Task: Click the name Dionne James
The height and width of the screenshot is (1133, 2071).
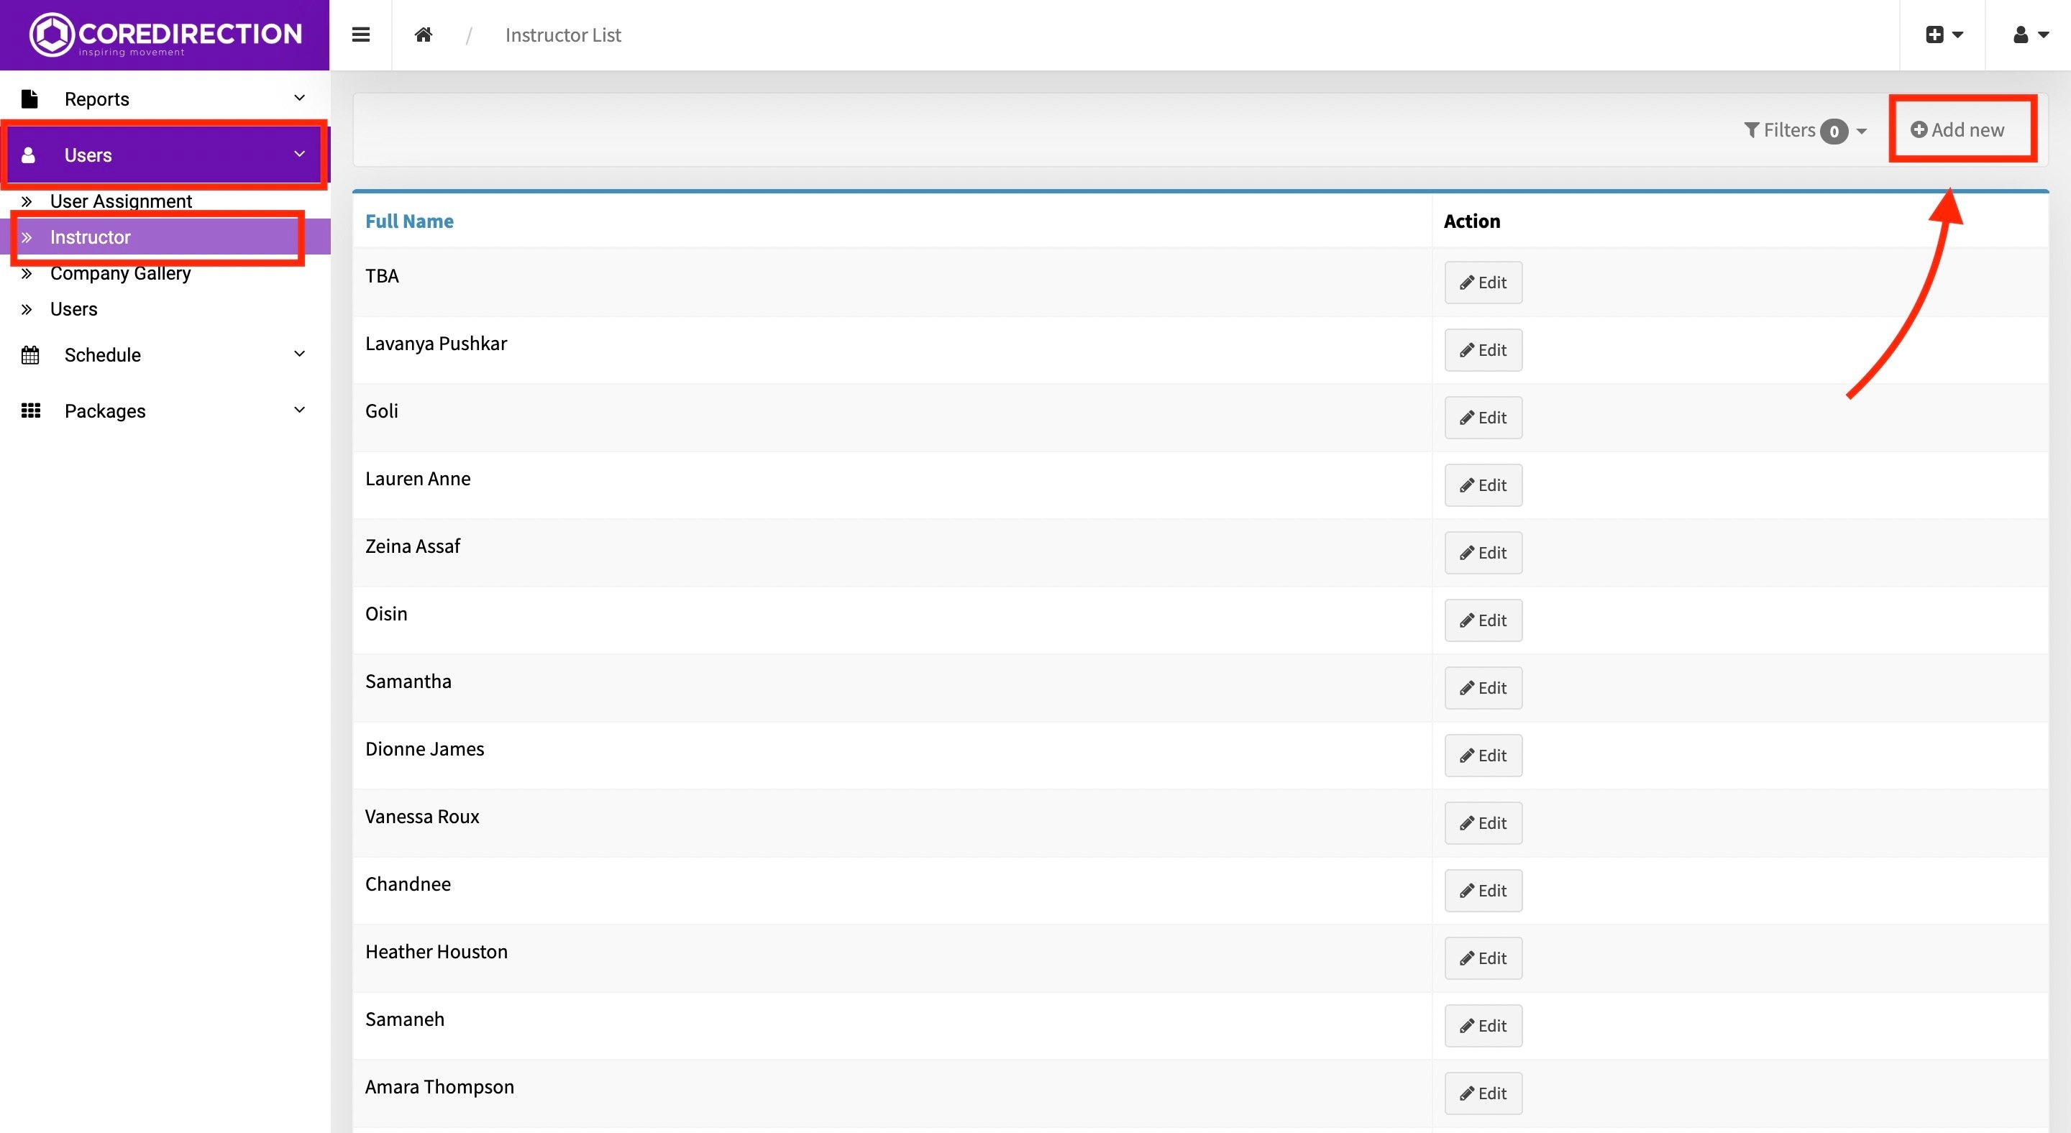Action: (x=424, y=748)
